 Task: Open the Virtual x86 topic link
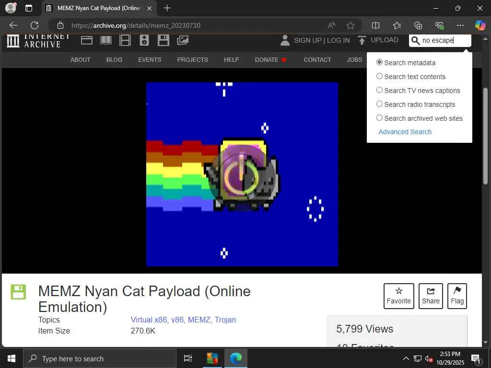[149, 320]
